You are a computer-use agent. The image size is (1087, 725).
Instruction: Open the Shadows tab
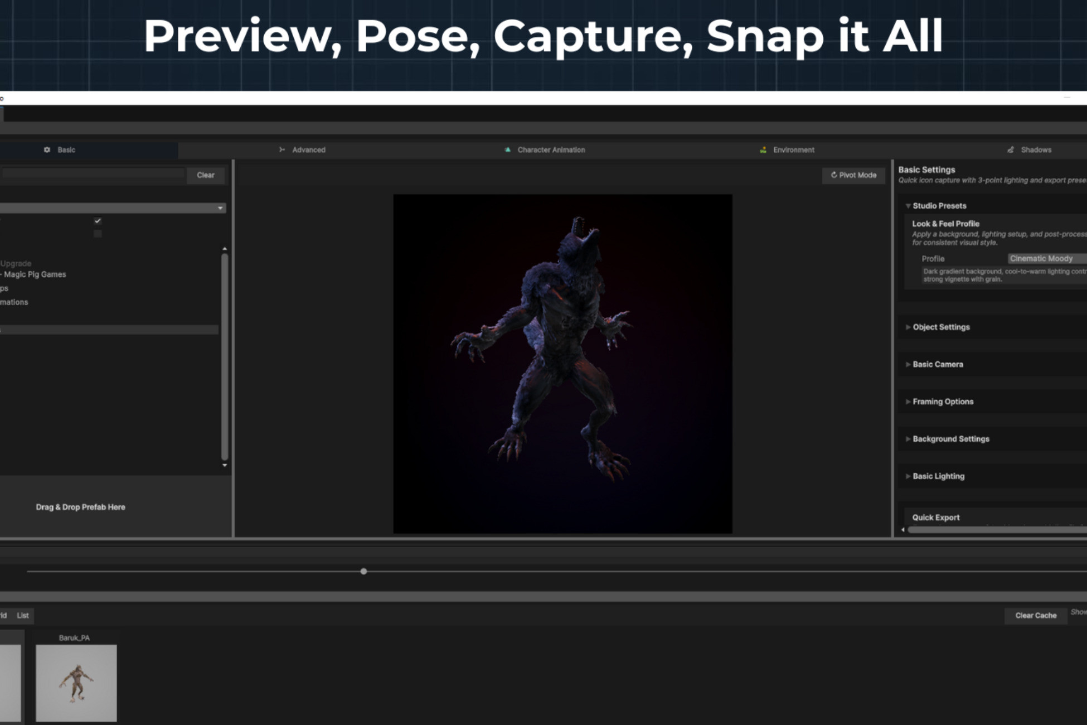(x=1036, y=149)
